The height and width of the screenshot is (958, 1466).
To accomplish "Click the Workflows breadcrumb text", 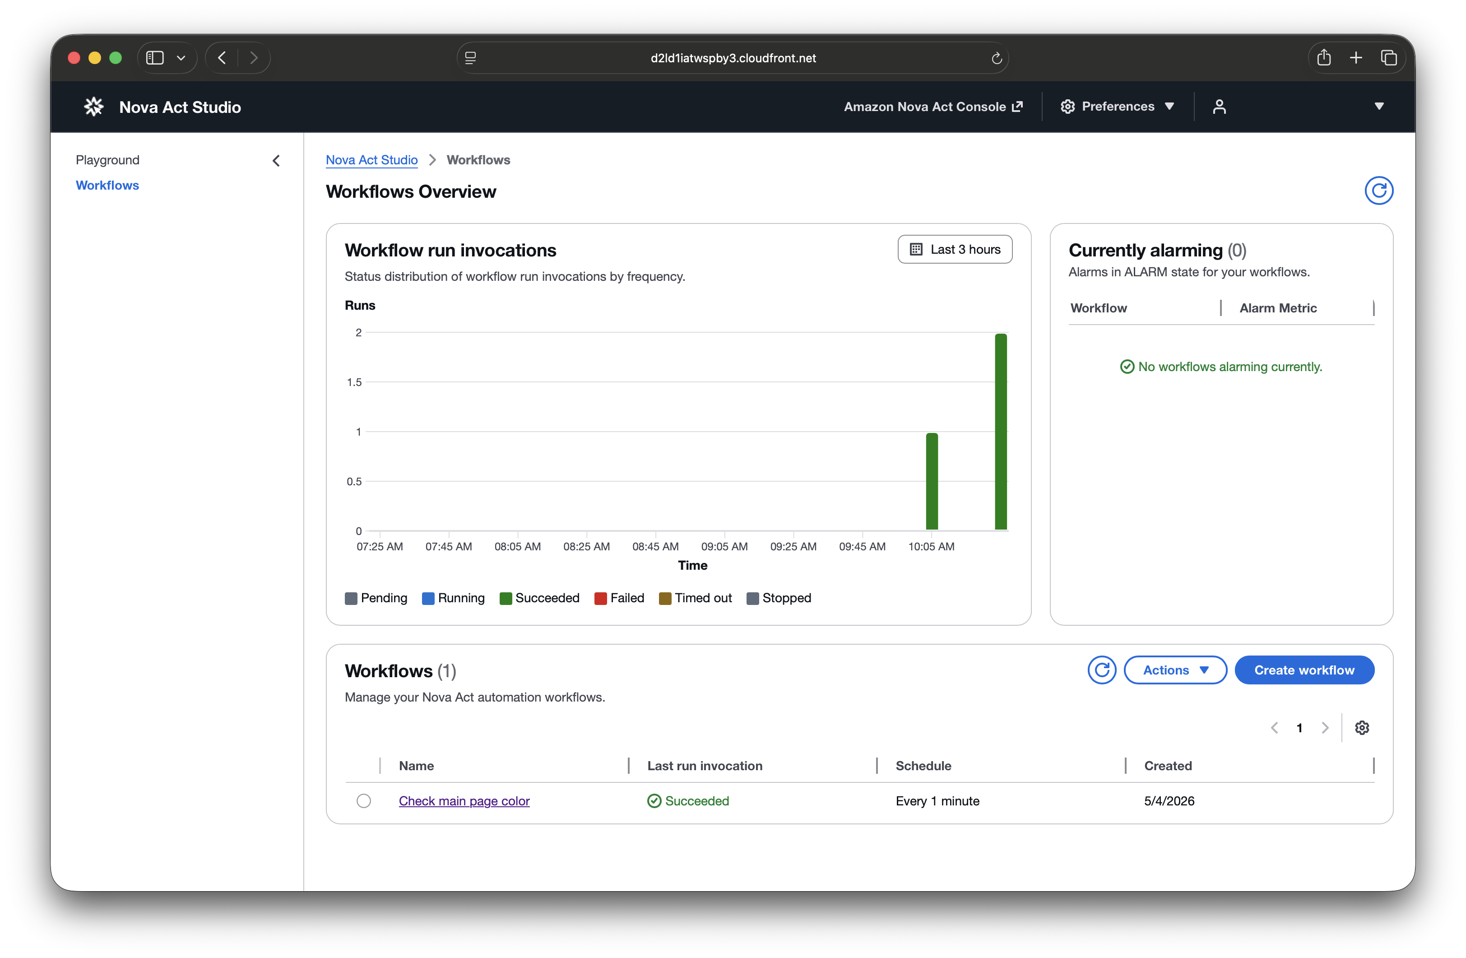I will [x=478, y=160].
